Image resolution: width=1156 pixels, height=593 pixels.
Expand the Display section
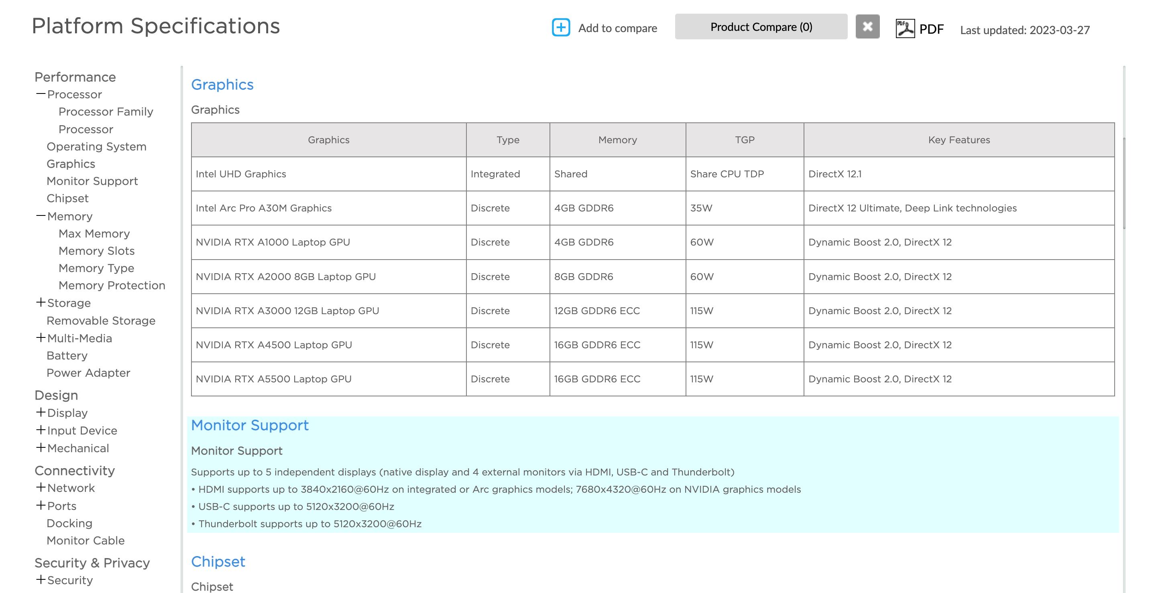41,412
